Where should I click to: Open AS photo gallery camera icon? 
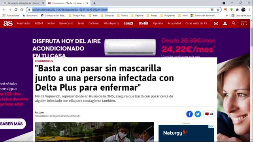click(143, 23)
